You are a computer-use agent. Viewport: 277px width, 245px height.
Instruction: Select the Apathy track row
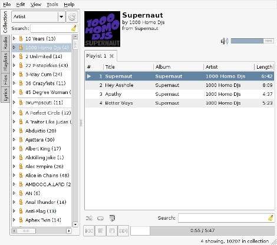pyautogui.click(x=180, y=94)
